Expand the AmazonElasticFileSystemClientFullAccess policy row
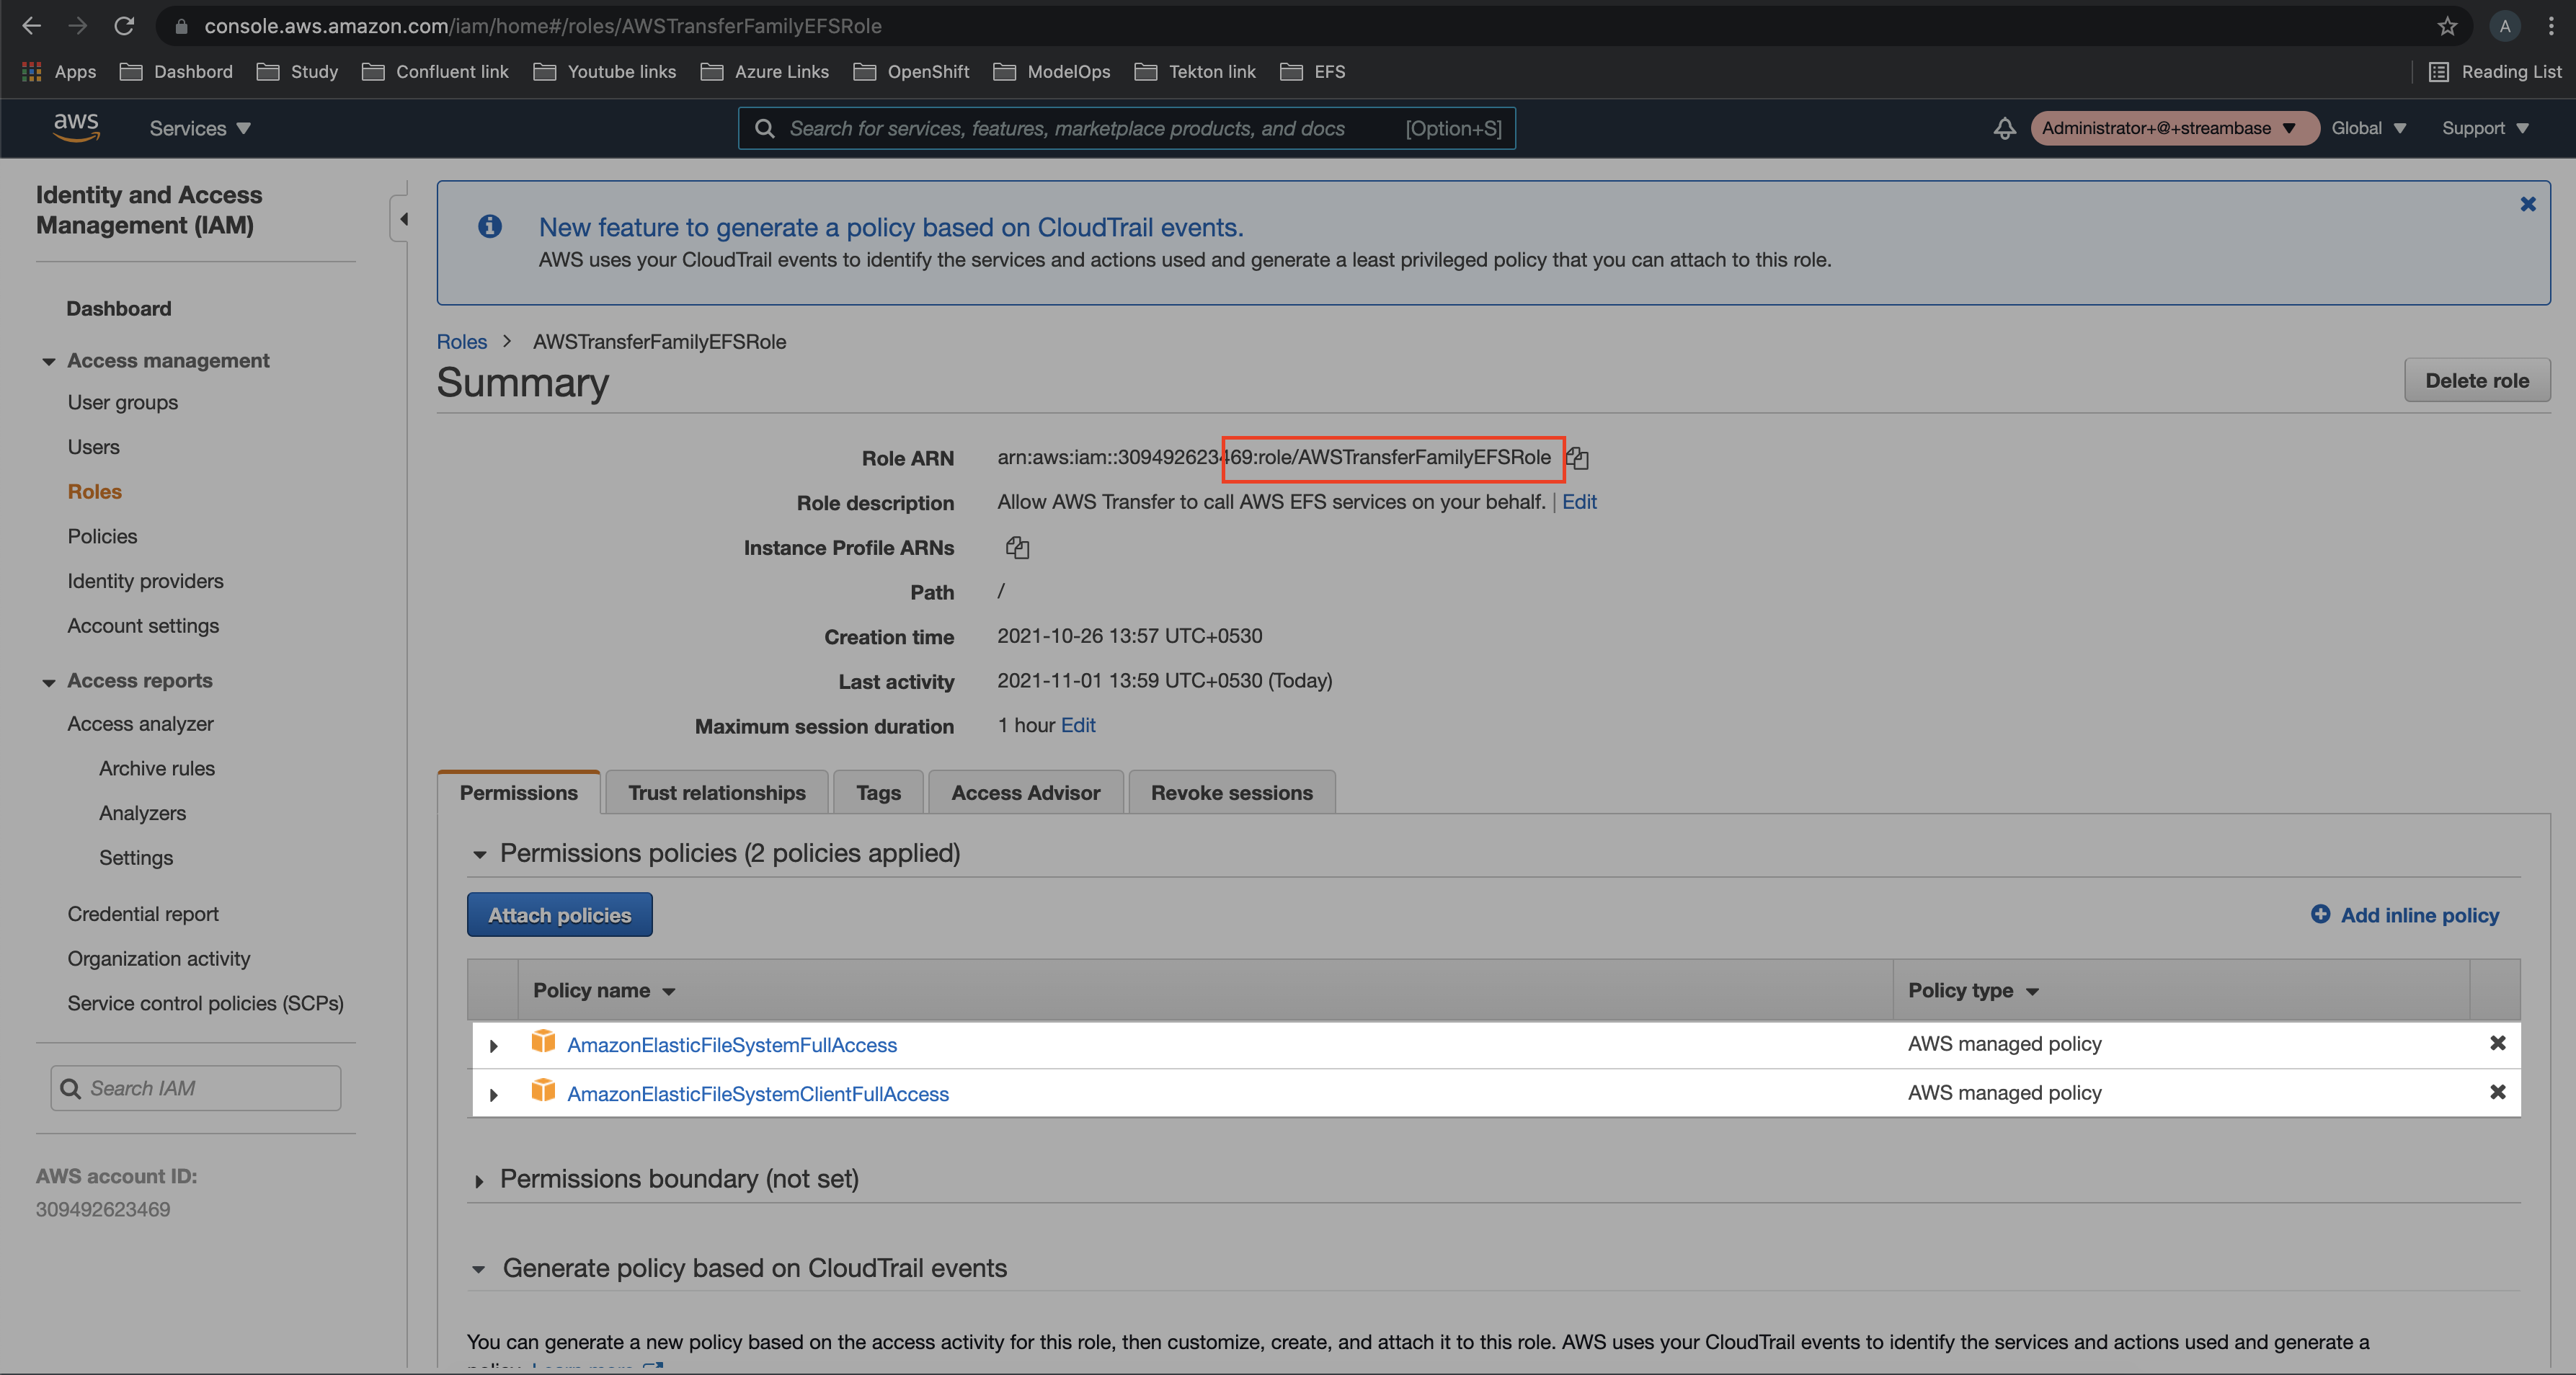Image resolution: width=2576 pixels, height=1375 pixels. (493, 1094)
